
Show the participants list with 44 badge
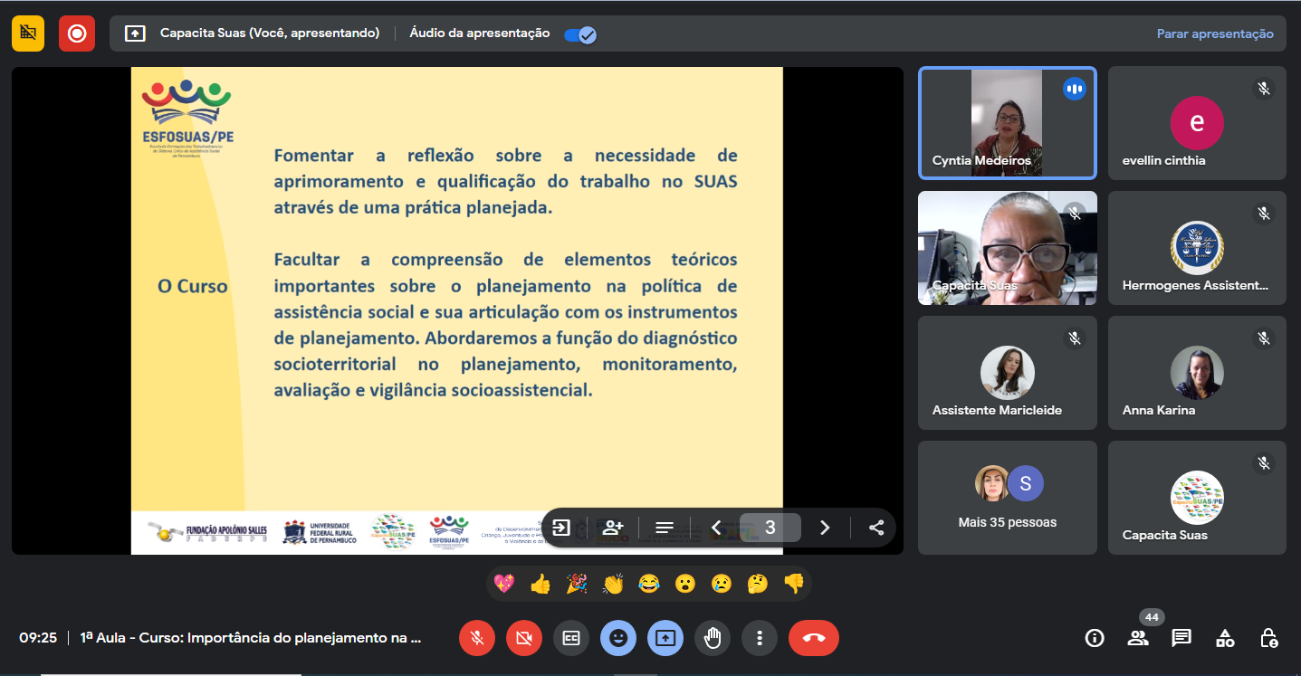coord(1138,638)
